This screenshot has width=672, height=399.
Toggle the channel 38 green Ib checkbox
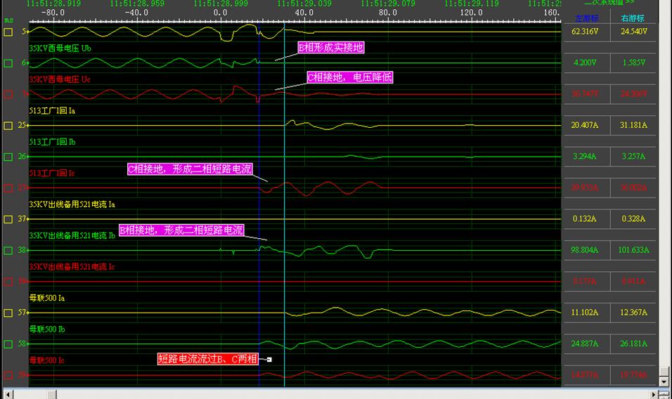(x=8, y=250)
